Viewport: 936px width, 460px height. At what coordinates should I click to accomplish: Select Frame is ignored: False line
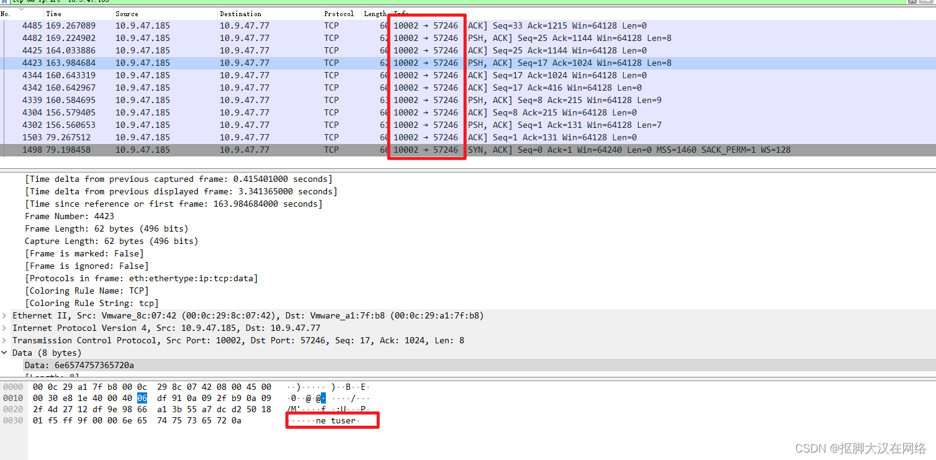pos(87,266)
